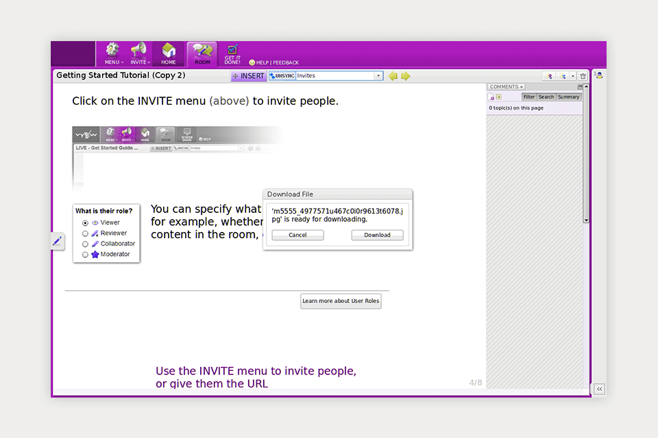Open the GET IT DONE checklist icon

232,55
